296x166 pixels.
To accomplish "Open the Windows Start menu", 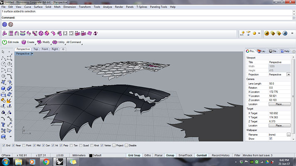I will (6, 162).
